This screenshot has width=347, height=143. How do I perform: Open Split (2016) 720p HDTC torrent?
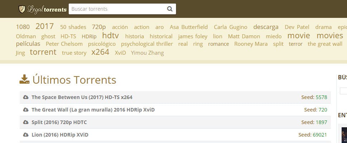coord(59,122)
